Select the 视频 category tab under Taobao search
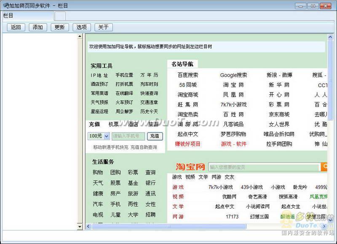Viewport: 337px width, 244px height. (x=190, y=177)
